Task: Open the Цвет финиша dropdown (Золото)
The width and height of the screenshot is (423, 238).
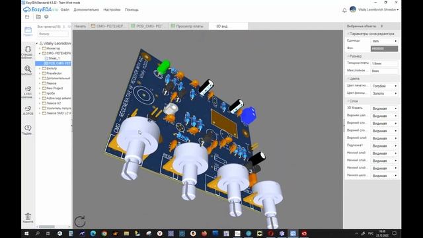Action: (x=384, y=93)
